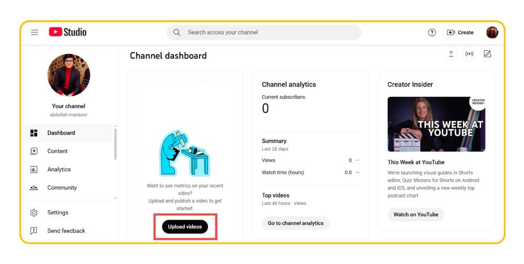Select Dashboard in the sidebar
This screenshot has width=524, height=264.
point(69,133)
